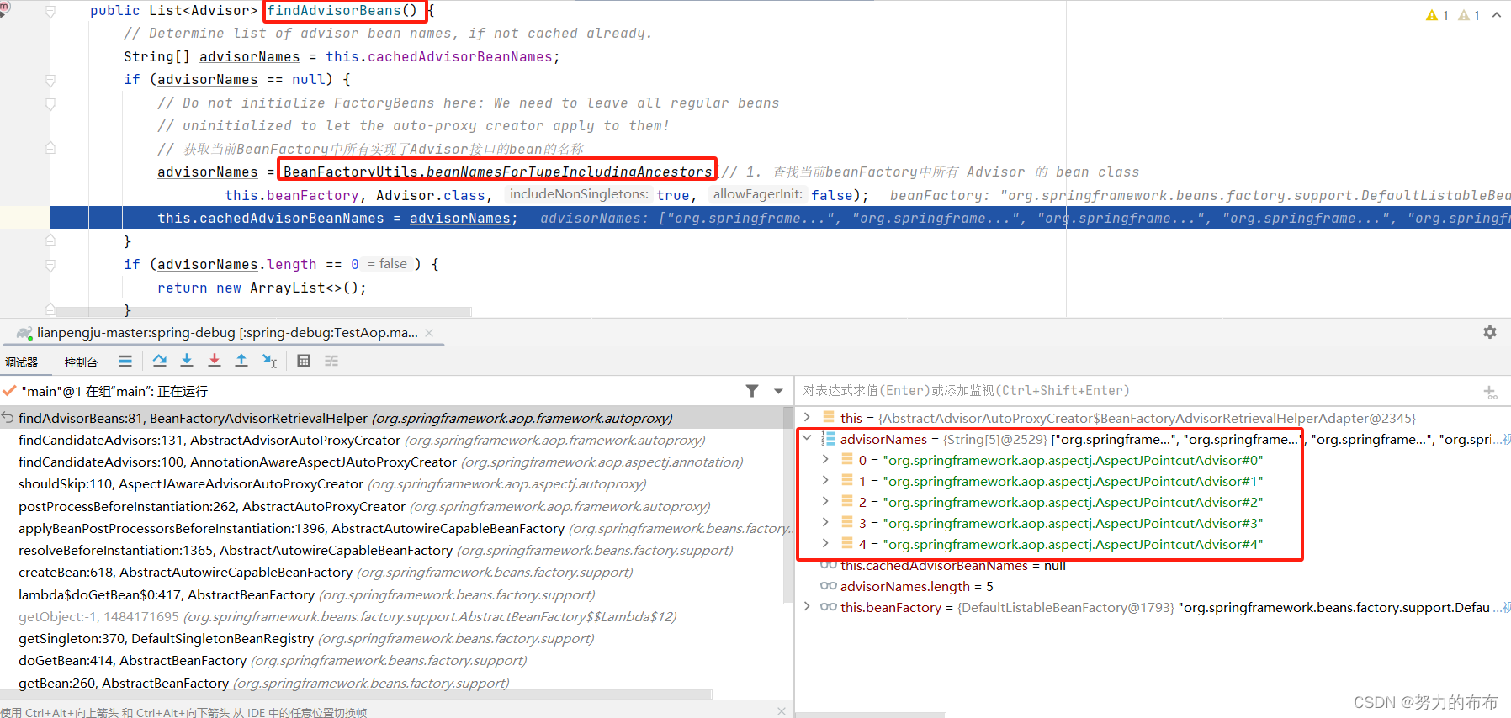Expand array element 1 AspectJPointcutAdvisor#1

(x=825, y=480)
